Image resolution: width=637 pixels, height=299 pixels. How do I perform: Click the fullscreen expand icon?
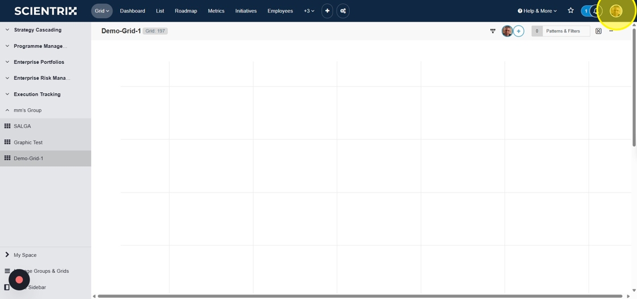coord(598,31)
